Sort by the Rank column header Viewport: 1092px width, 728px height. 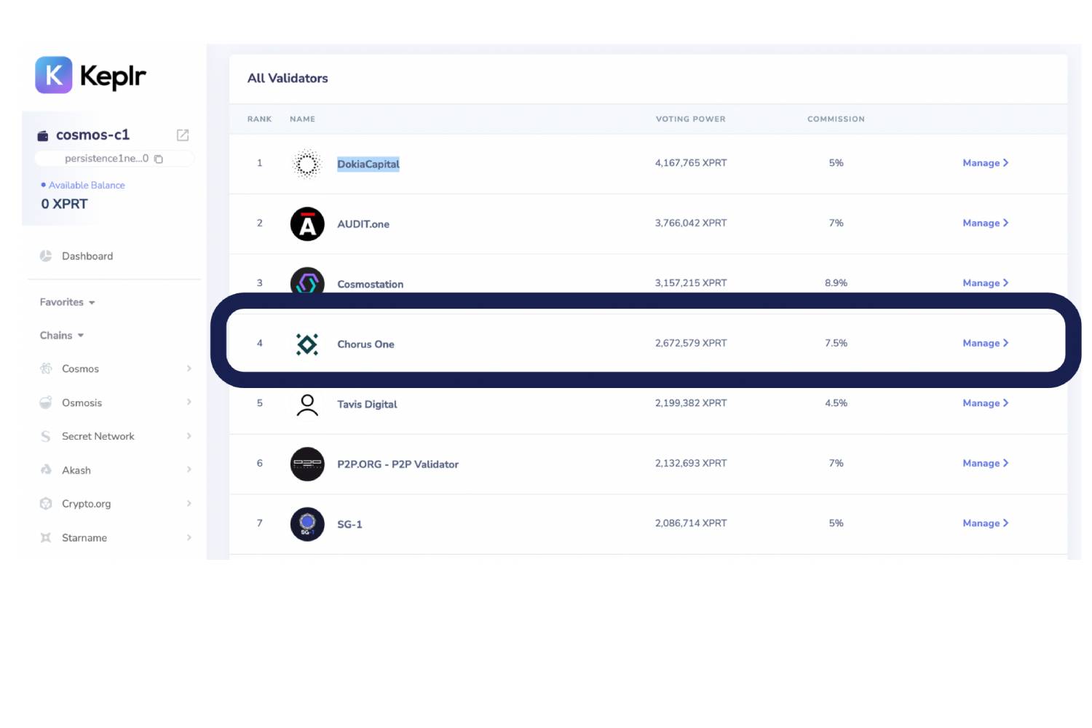(259, 119)
